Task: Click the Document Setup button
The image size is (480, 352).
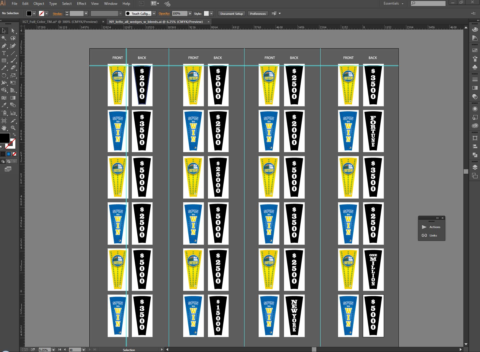Action: [x=232, y=14]
